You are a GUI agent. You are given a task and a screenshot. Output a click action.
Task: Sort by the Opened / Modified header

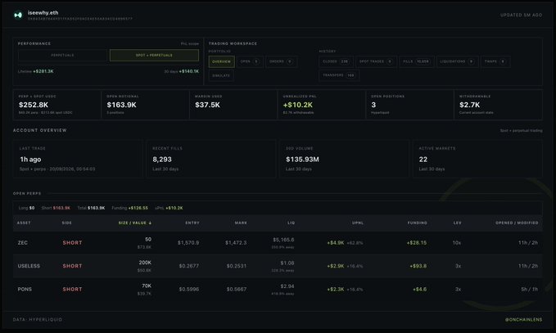click(517, 223)
